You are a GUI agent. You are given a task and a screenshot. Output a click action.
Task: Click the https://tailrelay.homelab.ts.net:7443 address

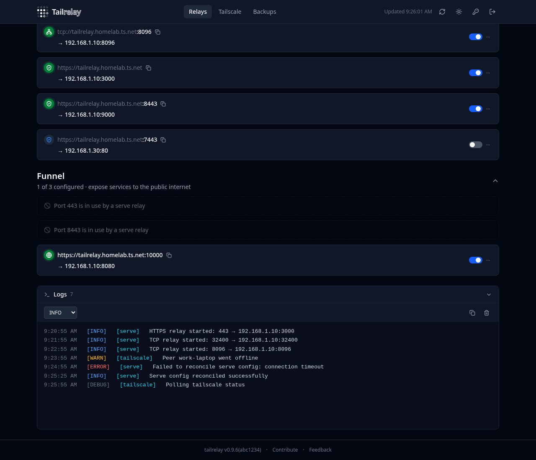click(x=107, y=140)
